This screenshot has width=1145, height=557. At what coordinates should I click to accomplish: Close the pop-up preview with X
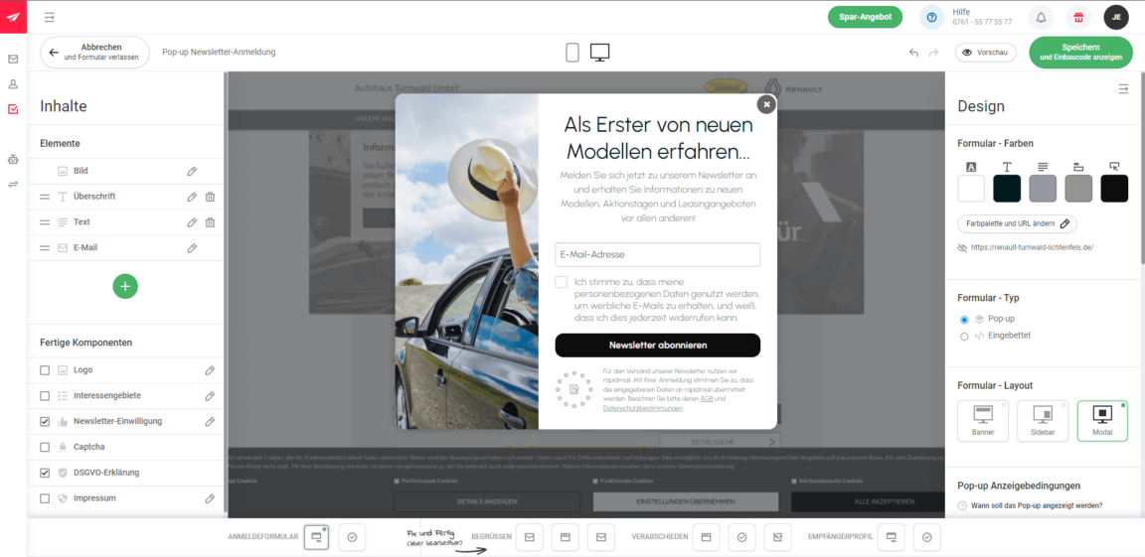[765, 104]
